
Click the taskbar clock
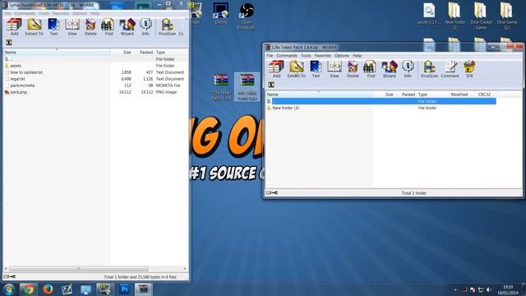[508, 289]
